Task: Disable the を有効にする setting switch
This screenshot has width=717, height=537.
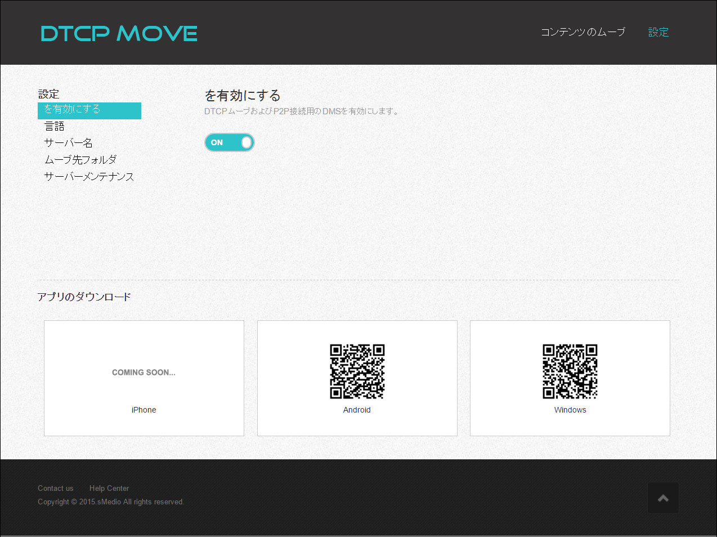Action: [229, 142]
